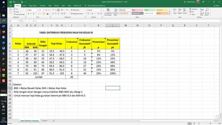Open the Polygon sheet tab
Viewport: 222px width, 125px height.
(44, 121)
